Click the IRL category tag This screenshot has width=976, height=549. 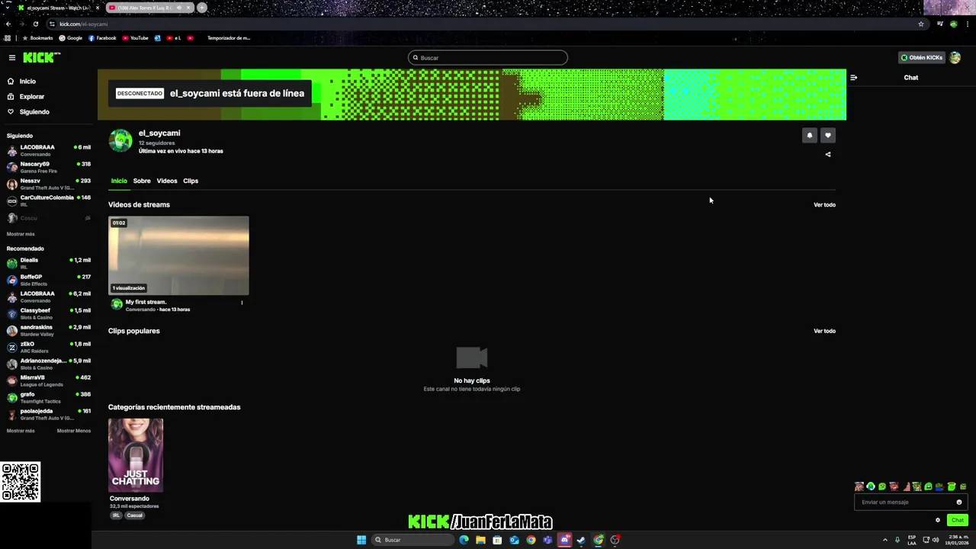[116, 515]
